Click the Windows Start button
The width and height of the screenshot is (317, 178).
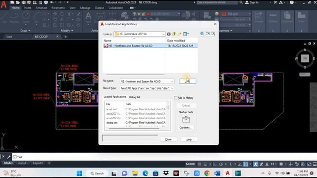[79, 173]
